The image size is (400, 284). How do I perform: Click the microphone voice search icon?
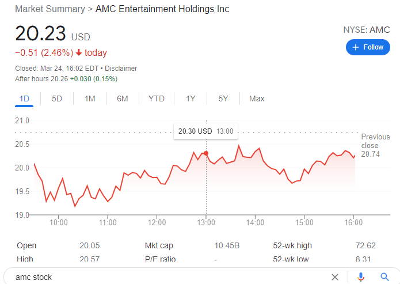click(x=361, y=277)
